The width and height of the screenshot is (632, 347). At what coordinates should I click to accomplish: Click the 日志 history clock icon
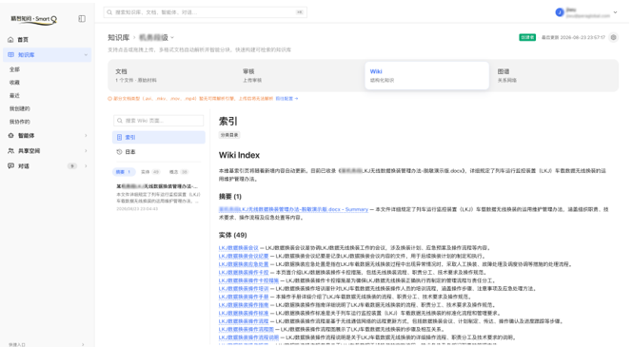click(119, 152)
